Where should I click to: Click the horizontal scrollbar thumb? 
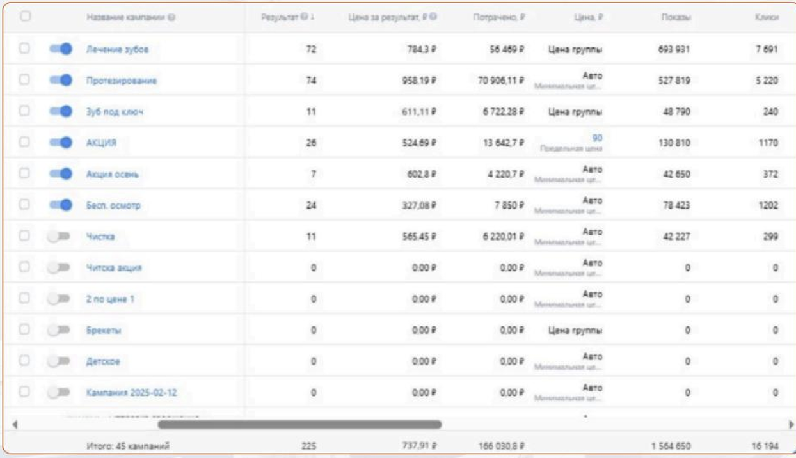point(299,423)
